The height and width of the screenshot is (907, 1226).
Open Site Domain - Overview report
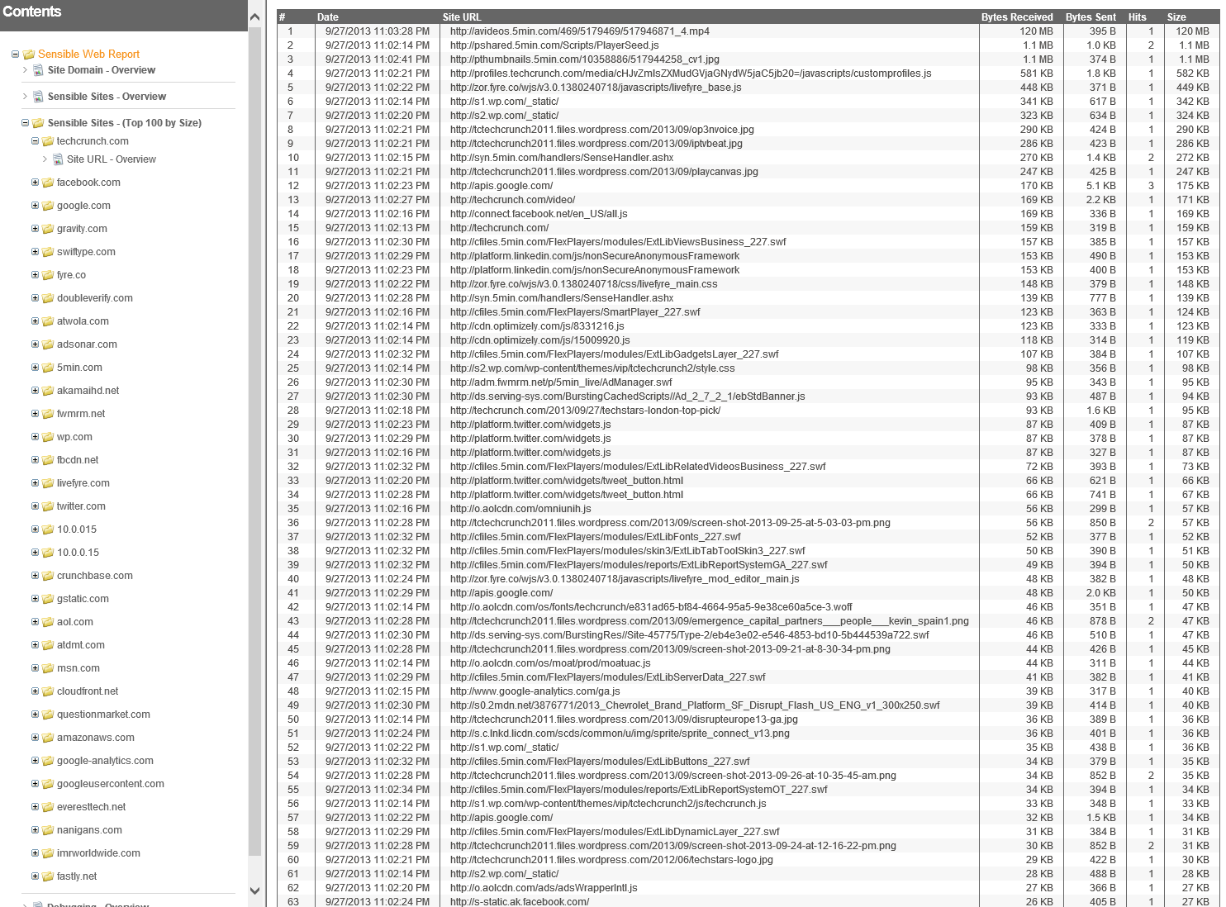click(102, 70)
